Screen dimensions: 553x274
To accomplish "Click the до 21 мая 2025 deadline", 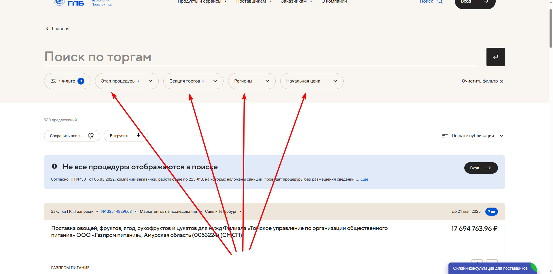I will point(466,211).
